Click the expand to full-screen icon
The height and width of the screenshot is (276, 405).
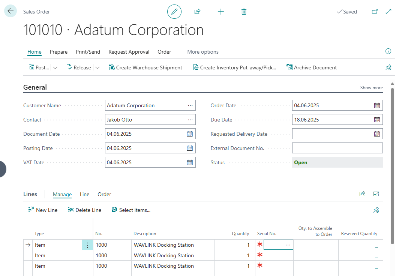388,12
